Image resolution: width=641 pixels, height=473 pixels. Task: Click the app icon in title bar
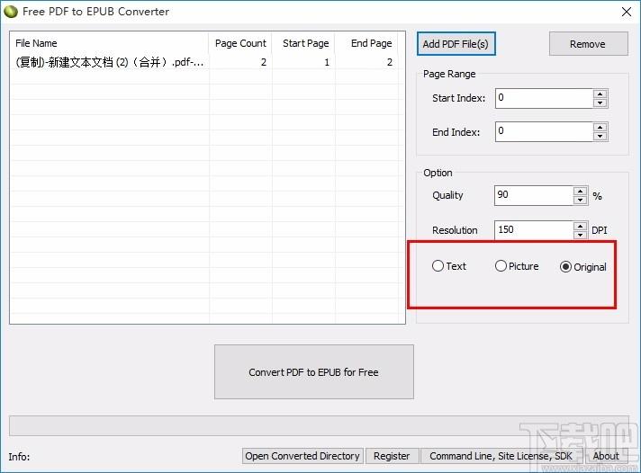pyautogui.click(x=11, y=12)
